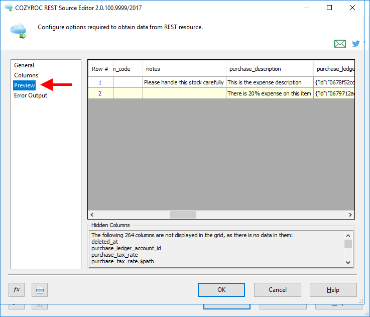
Task: Click the notes column header
Action: coord(184,69)
